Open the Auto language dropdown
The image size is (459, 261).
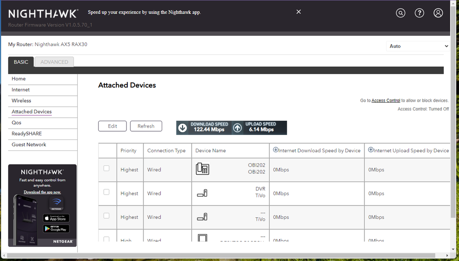point(418,46)
